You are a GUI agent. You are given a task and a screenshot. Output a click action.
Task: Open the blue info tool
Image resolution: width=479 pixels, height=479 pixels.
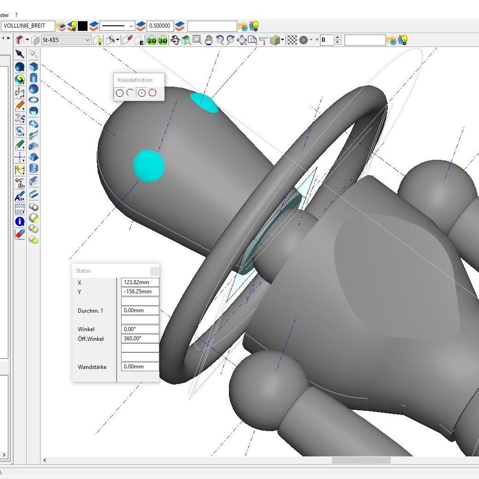tap(20, 222)
